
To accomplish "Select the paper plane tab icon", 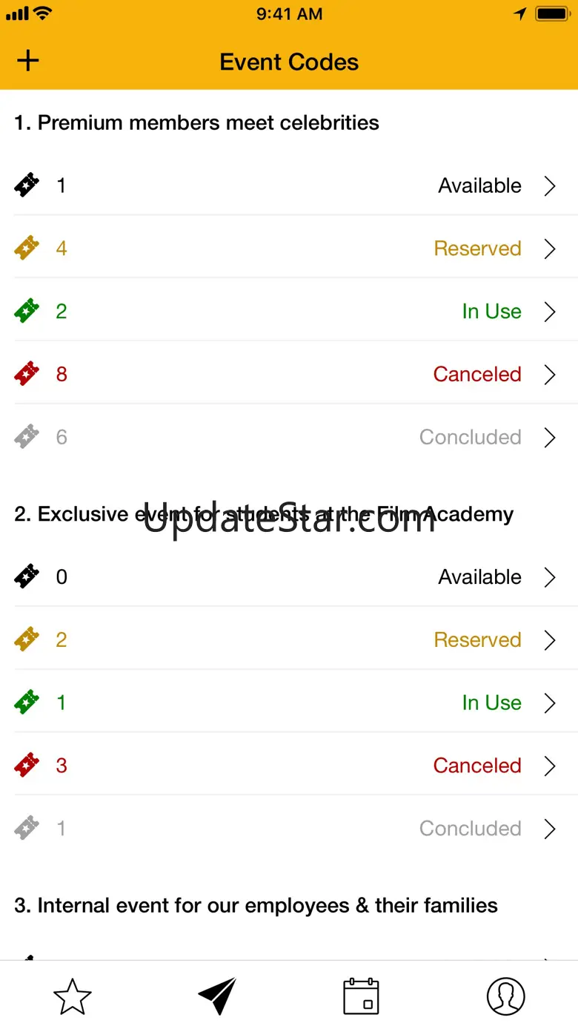I will pos(217,996).
